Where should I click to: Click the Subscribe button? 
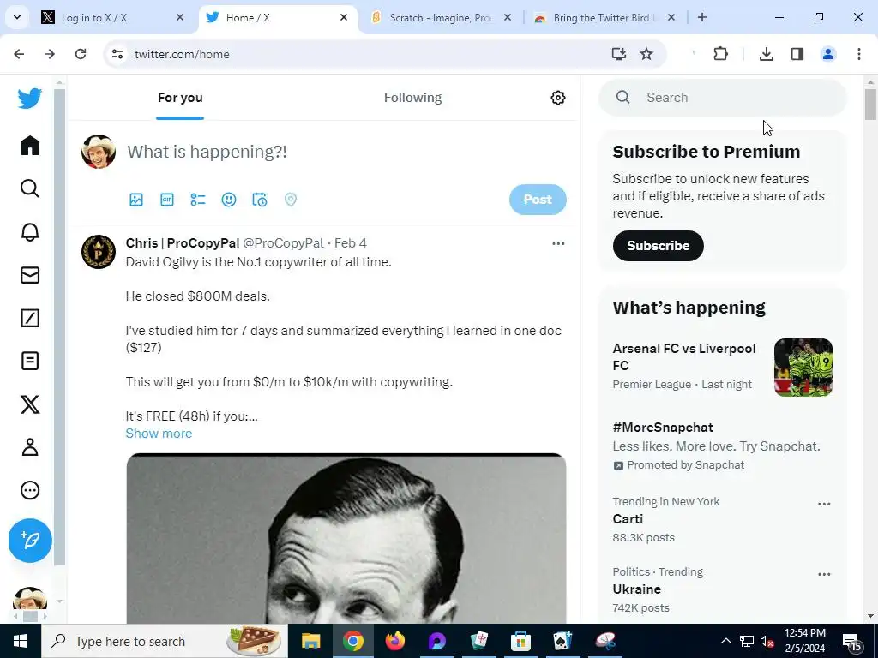[x=658, y=246]
